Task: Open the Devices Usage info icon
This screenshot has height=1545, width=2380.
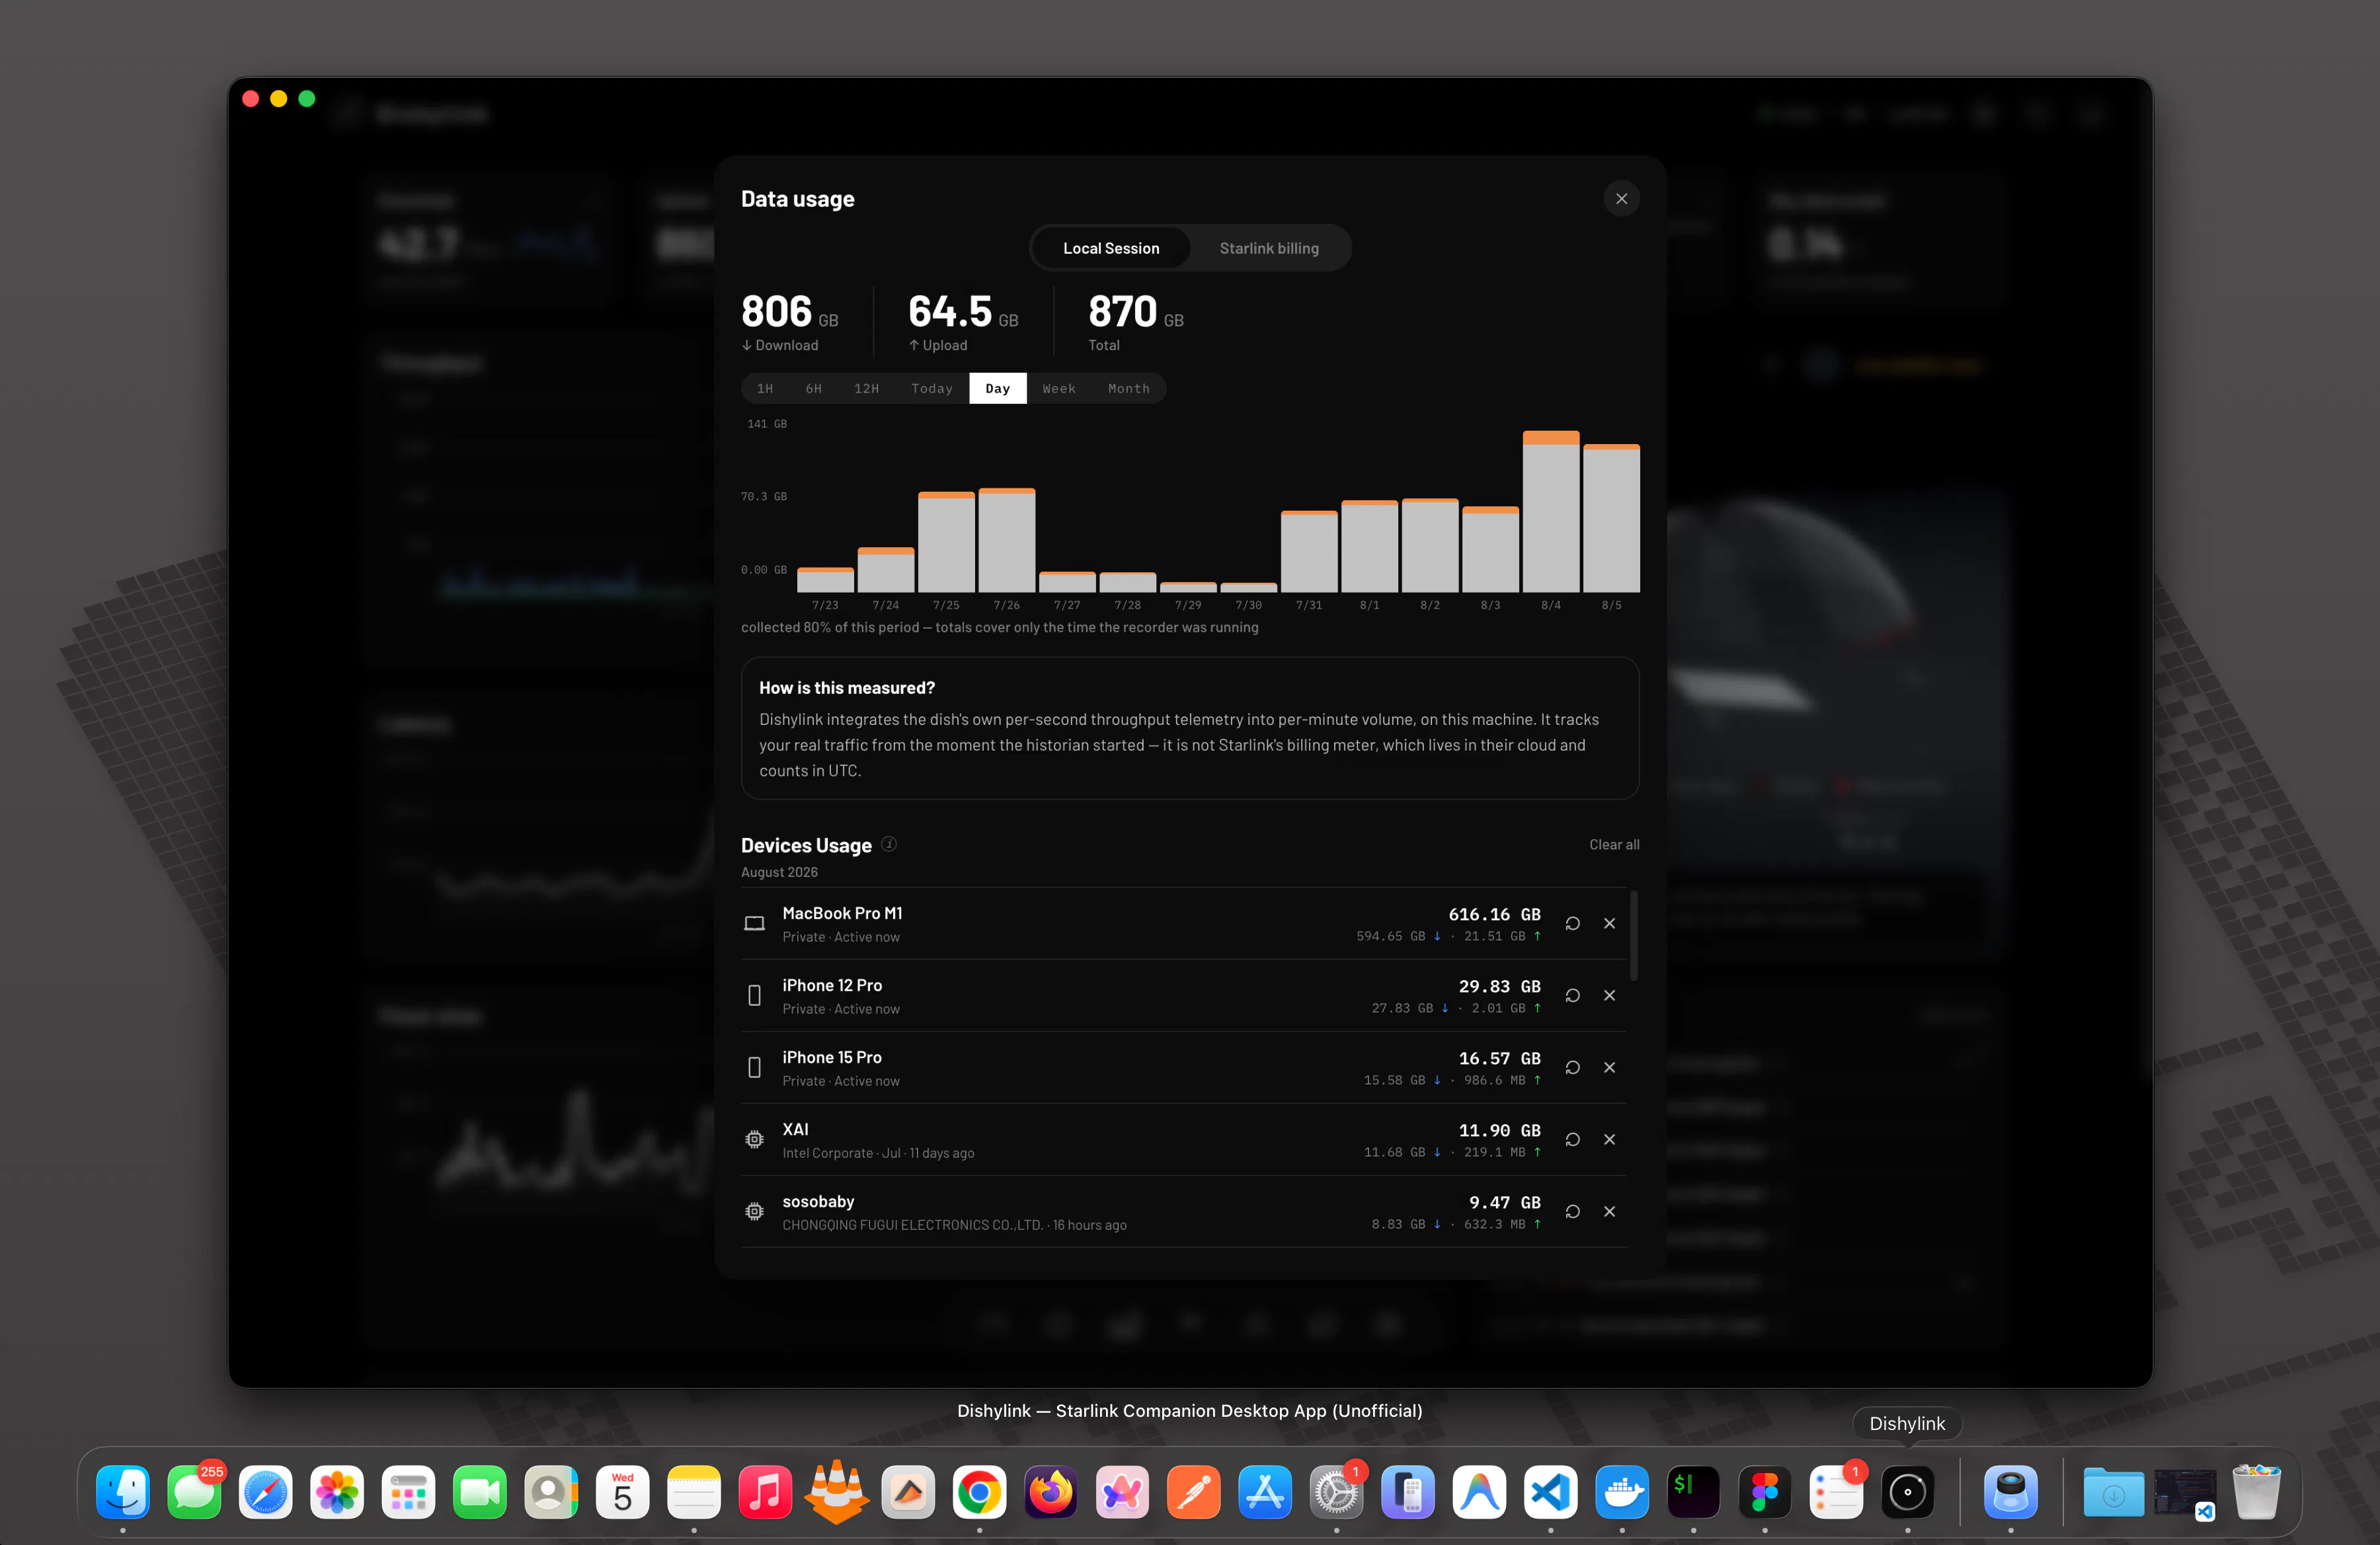Action: click(889, 845)
